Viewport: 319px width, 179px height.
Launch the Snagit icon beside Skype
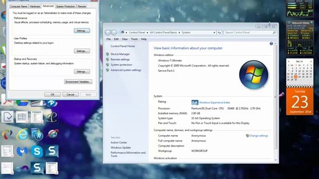52,151
